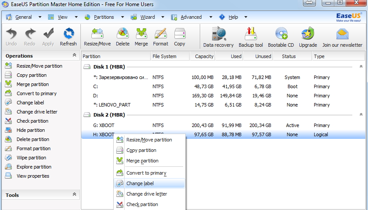Collapse the Operations panel
Viewport: 368px width, 210px height.
click(74, 55)
